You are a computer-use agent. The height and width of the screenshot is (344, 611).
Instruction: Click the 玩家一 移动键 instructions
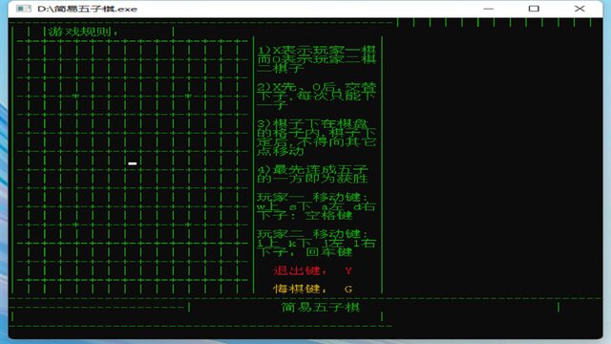click(x=316, y=206)
